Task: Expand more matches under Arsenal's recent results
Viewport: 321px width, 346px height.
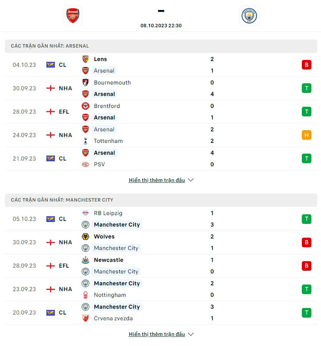Action: point(156,180)
